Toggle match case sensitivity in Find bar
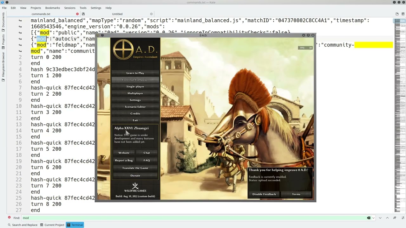406x228 pixels. tap(395, 218)
